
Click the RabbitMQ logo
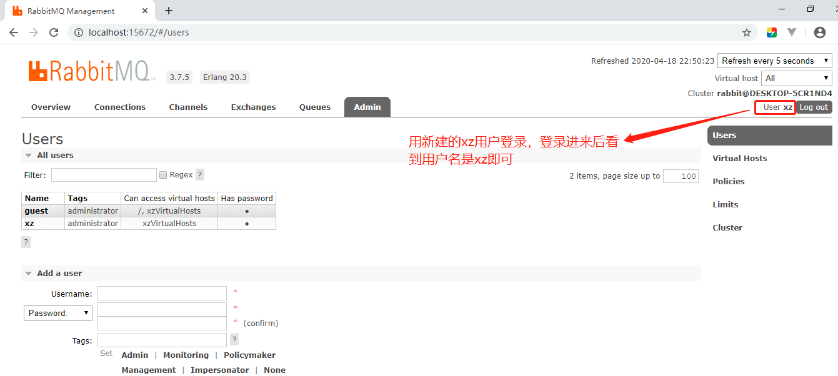91,71
